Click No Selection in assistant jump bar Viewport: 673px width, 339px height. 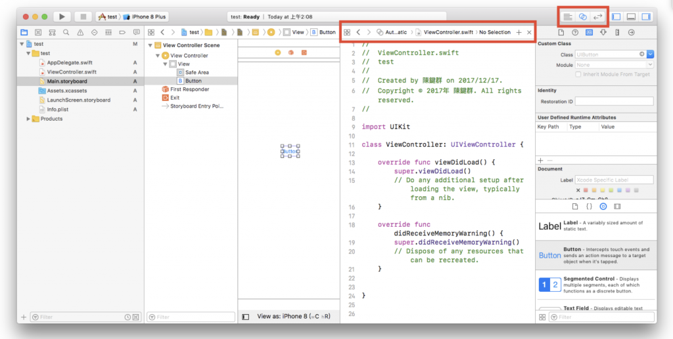tap(495, 32)
